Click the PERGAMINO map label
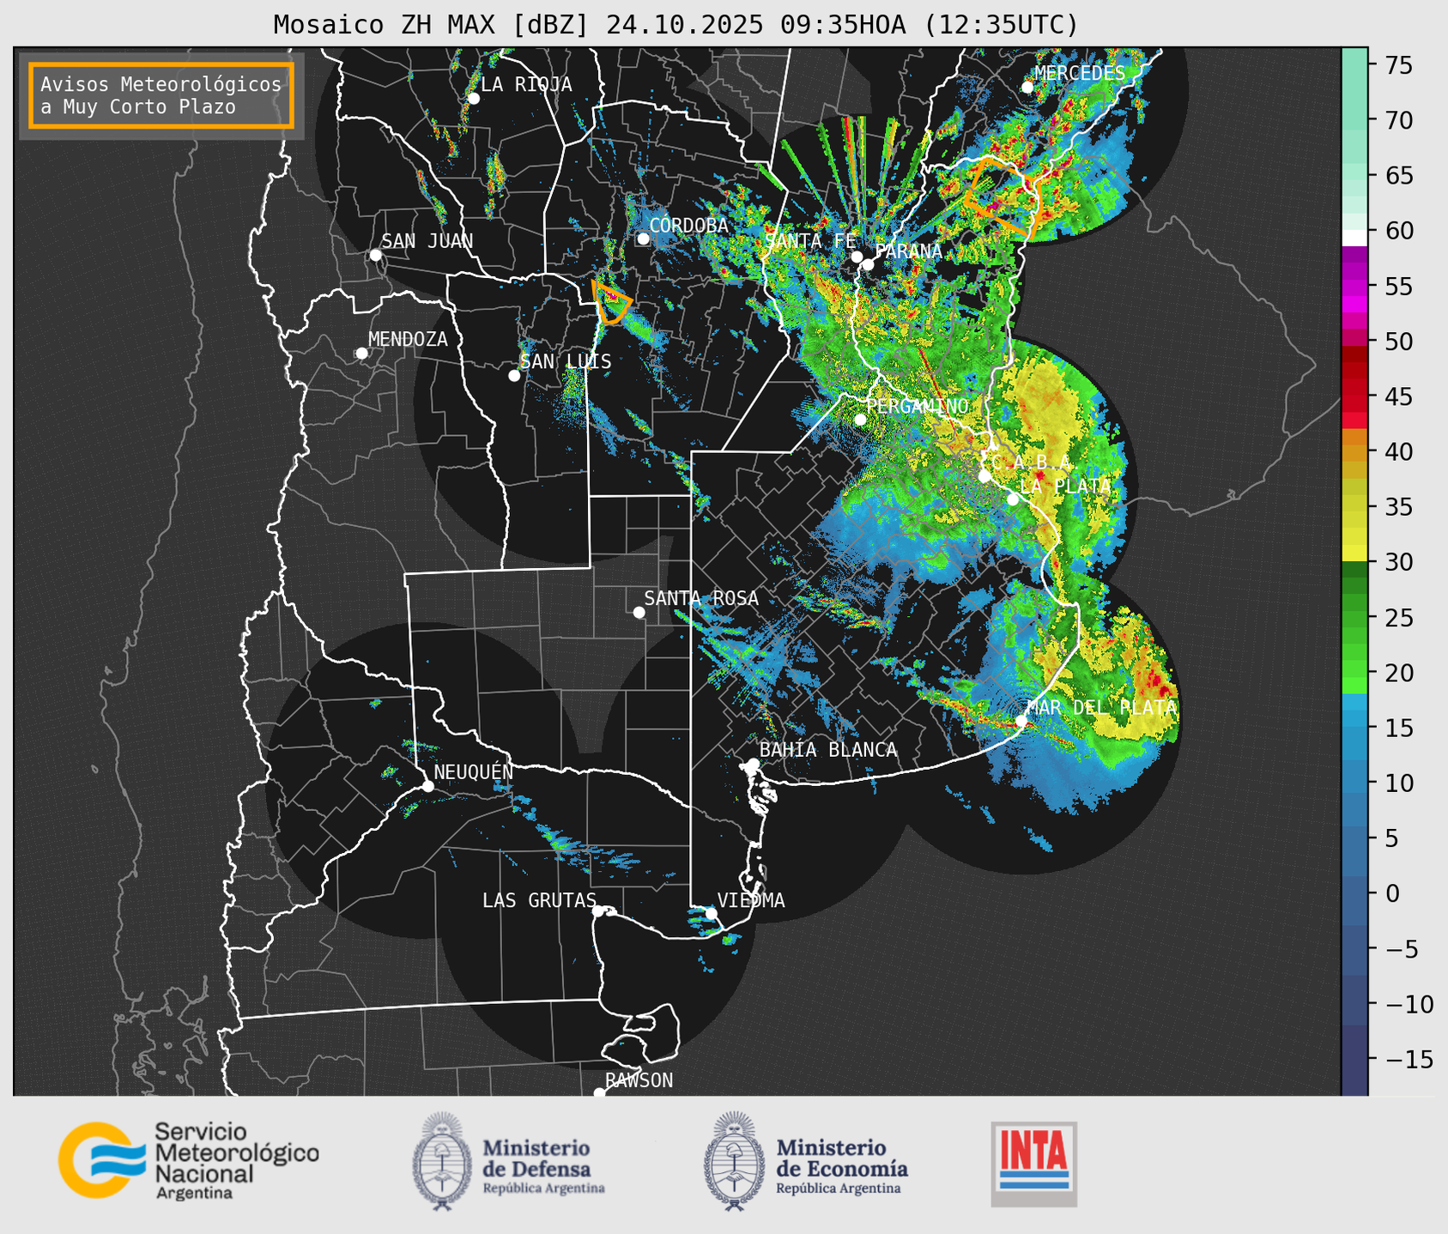 click(918, 406)
